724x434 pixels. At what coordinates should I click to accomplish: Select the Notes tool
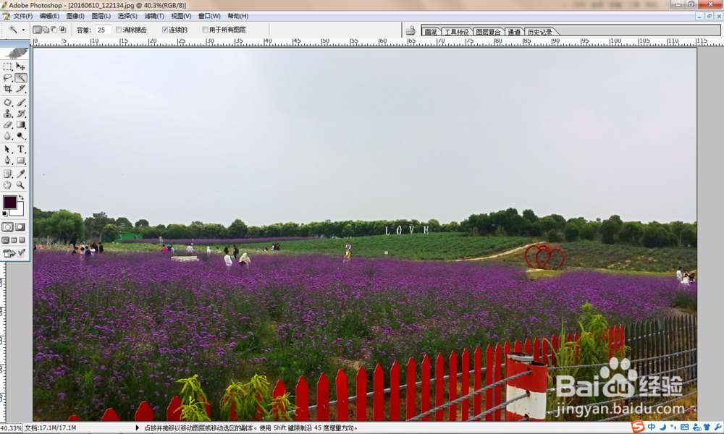(7, 174)
